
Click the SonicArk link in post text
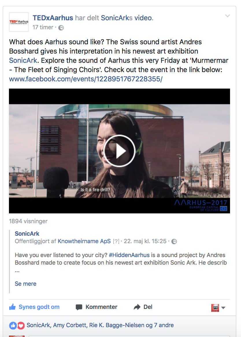(23, 61)
